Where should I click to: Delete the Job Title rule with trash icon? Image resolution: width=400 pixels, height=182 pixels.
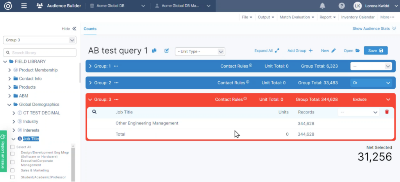(x=387, y=112)
